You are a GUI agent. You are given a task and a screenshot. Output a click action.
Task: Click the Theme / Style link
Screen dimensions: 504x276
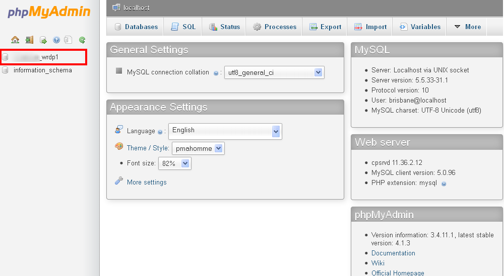tap(148, 148)
